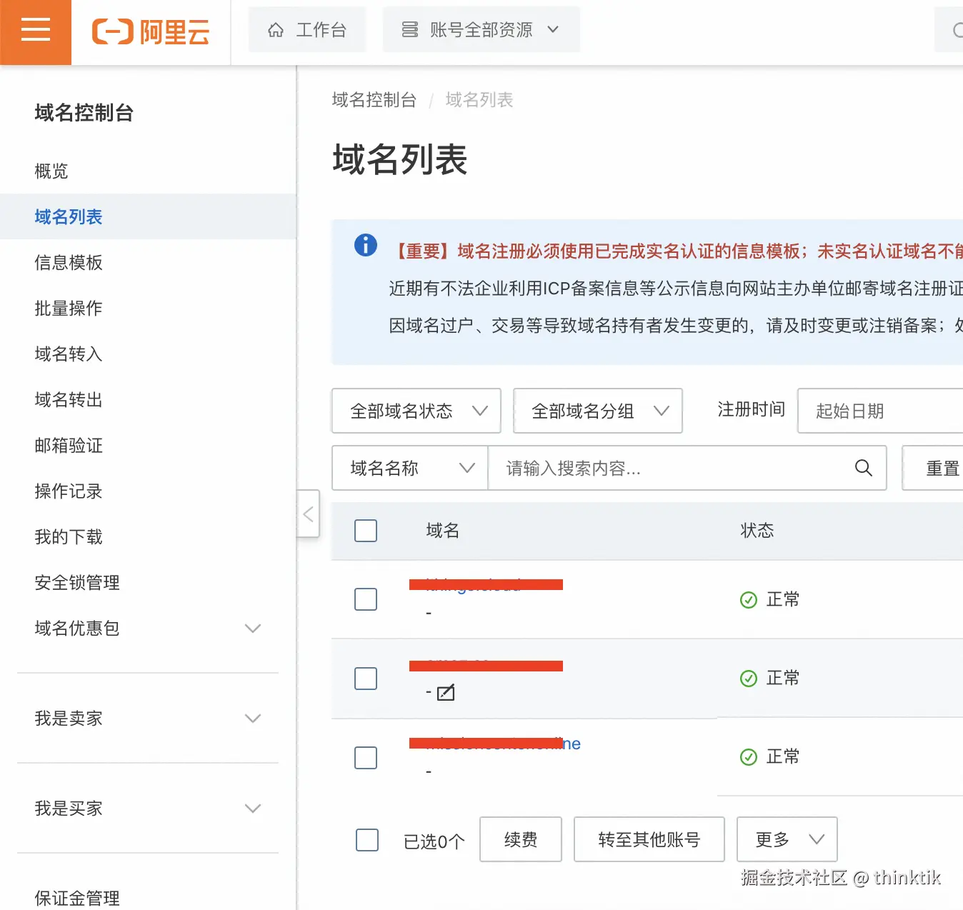Tick the bottom 已选0个 checkbox
963x910 pixels.
pos(367,840)
